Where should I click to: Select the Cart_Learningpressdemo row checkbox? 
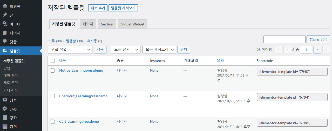(53, 122)
